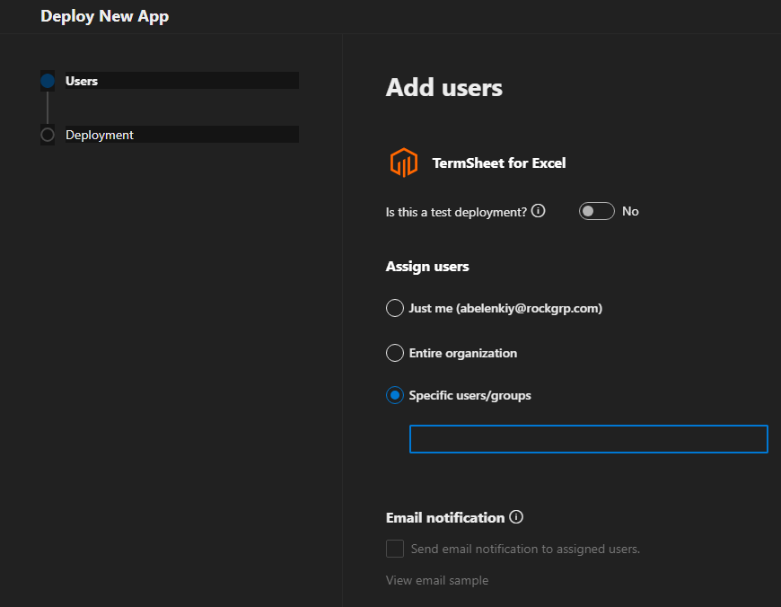Click the "No" label beside the toggle
The image size is (781, 607).
click(629, 210)
